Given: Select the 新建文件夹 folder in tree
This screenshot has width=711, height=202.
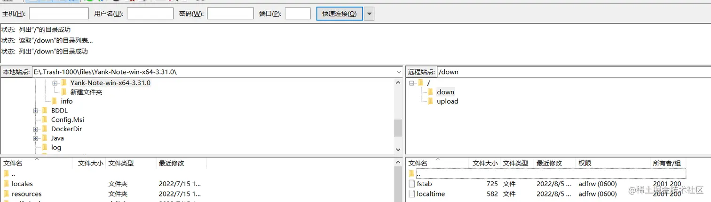Looking at the screenshot, I should 86,92.
